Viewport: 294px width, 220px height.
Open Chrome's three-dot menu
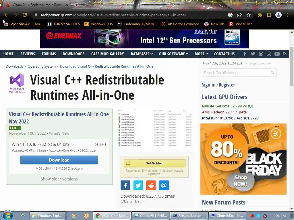tap(288, 15)
